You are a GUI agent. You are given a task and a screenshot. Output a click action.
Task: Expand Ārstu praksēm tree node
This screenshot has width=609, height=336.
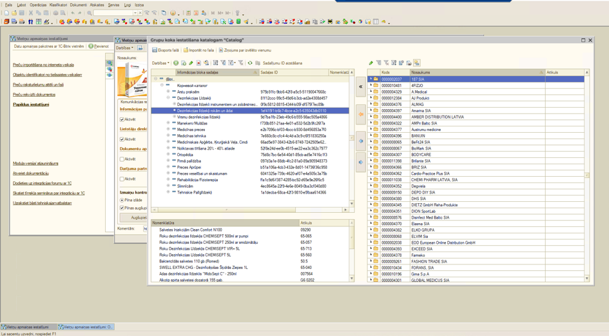pyautogui.click(x=168, y=92)
